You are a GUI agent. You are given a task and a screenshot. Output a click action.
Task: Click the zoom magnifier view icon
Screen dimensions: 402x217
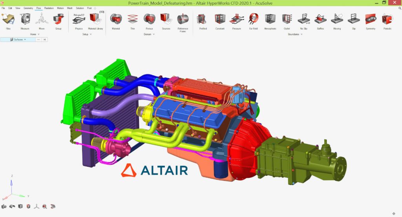[45, 206]
